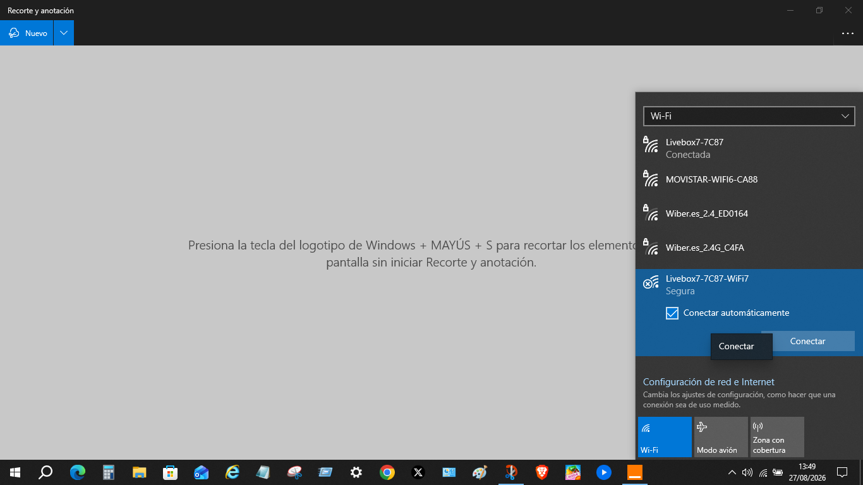Select the connected Livebox7-7C87 network
Viewport: 863px width, 485px height.
pyautogui.click(x=749, y=148)
